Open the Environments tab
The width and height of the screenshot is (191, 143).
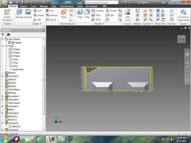click(x=67, y=6)
